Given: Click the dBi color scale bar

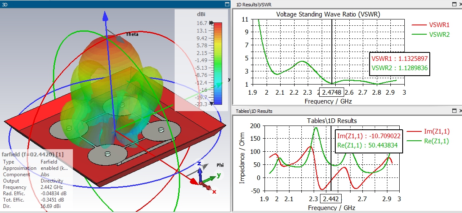Looking at the screenshot, I should [x=217, y=63].
